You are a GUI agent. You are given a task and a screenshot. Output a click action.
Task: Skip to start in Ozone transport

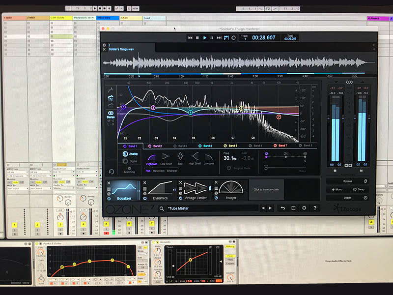click(190, 38)
